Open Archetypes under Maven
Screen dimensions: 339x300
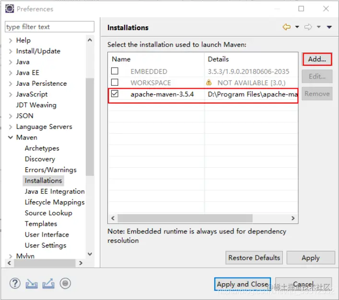[x=42, y=148]
